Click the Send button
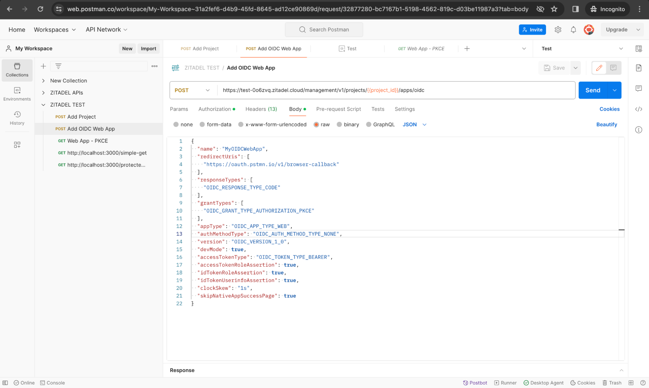The width and height of the screenshot is (649, 388). (593, 90)
